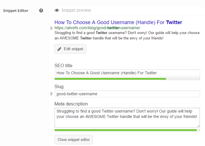The height and width of the screenshot is (146, 205).
Task: Open the Edit snippet button
Action: (70, 49)
